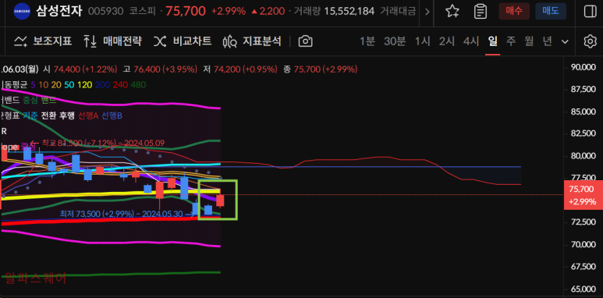Screen dimensions: 603x298
Task: Toggle the 50 moving average
Action: point(69,84)
